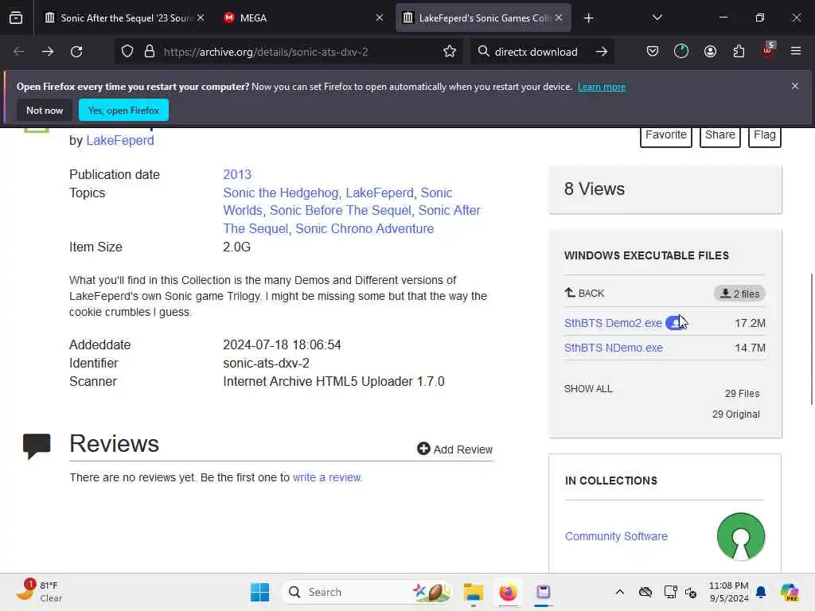Dismiss the Firefox startup notification bar
This screenshot has height=611, width=815.
pos(795,86)
